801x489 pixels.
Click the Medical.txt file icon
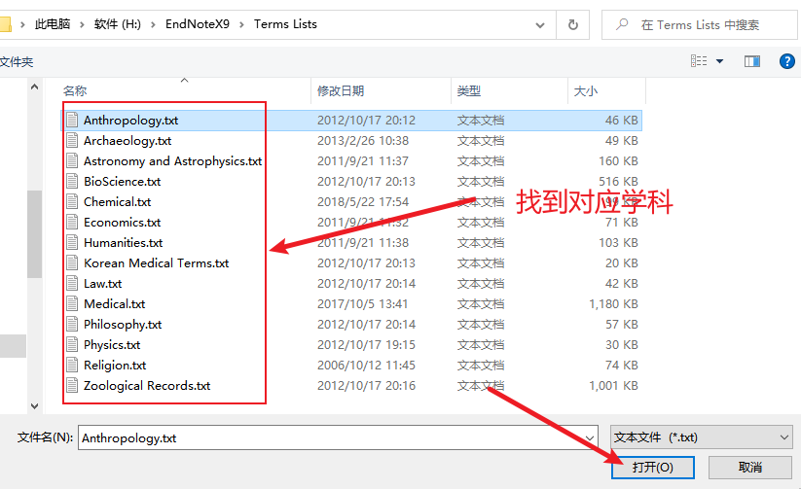pyautogui.click(x=72, y=303)
